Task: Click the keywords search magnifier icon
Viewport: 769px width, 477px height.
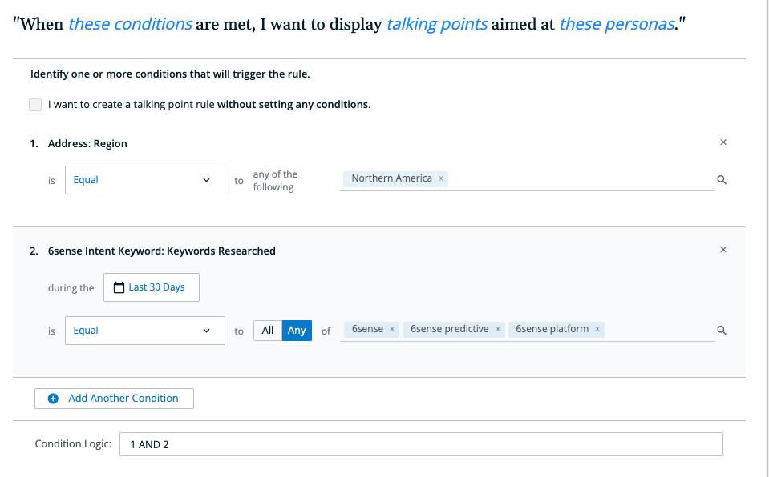Action: coord(722,330)
